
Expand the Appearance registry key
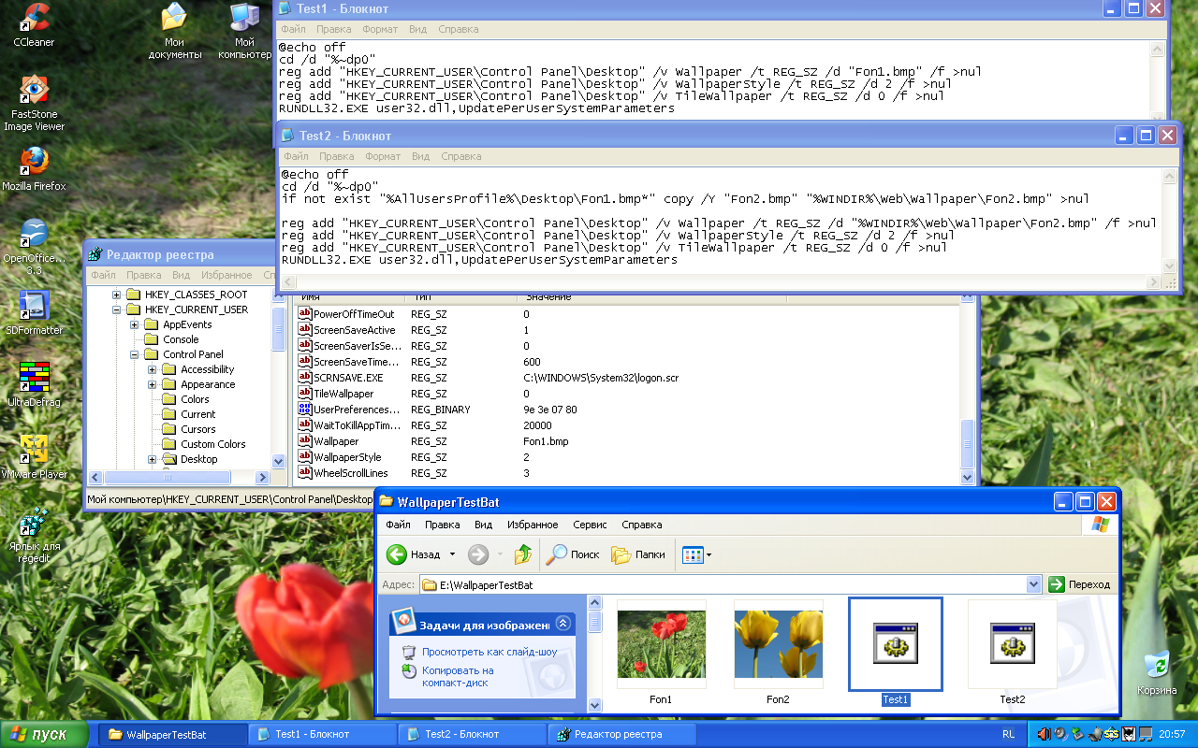pos(153,384)
